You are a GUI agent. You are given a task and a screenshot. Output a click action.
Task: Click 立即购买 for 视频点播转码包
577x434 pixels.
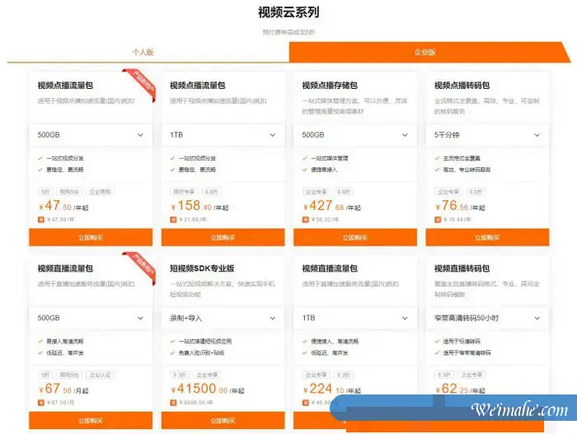click(x=487, y=237)
